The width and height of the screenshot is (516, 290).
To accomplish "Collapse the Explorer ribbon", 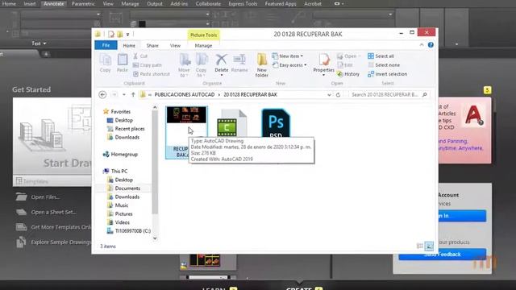I will (422, 45).
